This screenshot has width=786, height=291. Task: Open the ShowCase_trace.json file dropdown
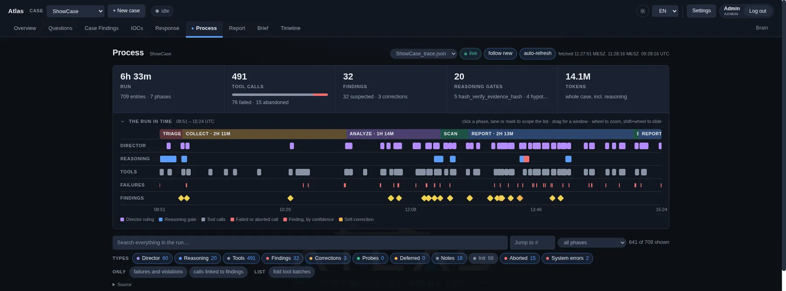424,53
